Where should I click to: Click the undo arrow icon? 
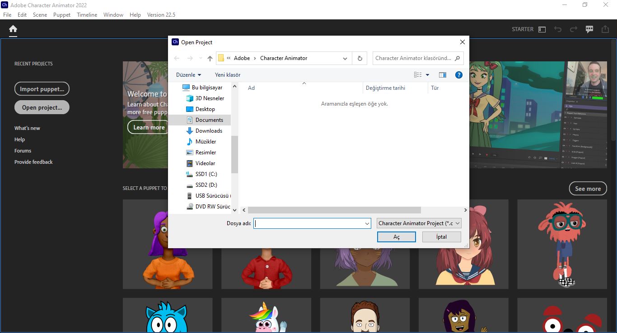click(558, 29)
